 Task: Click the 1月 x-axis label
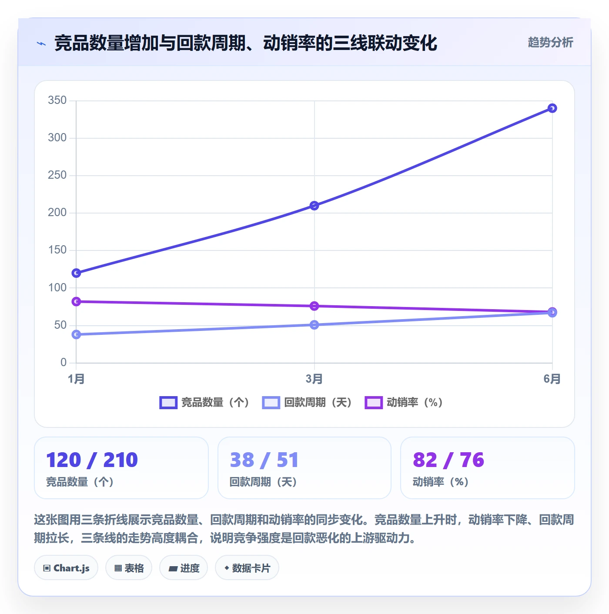pos(76,379)
